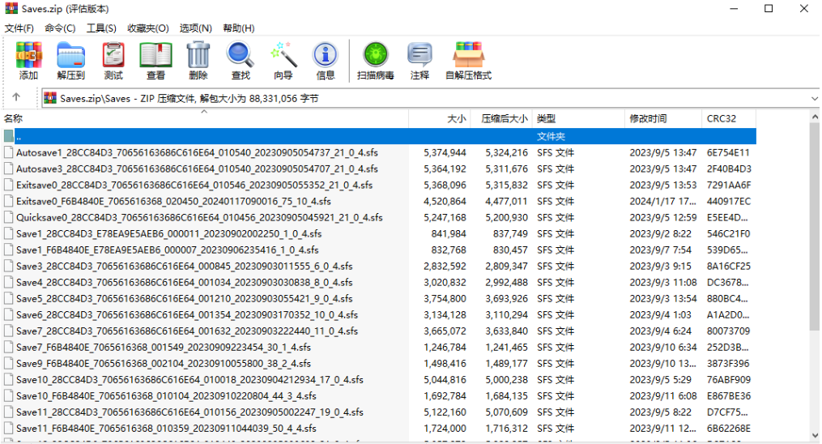Sort files by 大小 column header

pos(457,118)
